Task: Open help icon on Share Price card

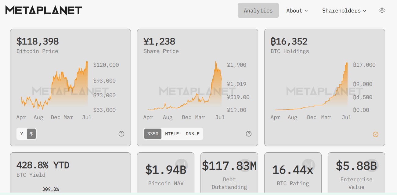Action: (249, 134)
